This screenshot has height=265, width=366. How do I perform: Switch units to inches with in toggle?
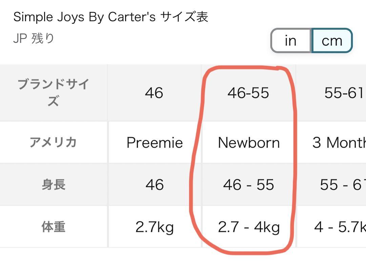[x=291, y=41]
